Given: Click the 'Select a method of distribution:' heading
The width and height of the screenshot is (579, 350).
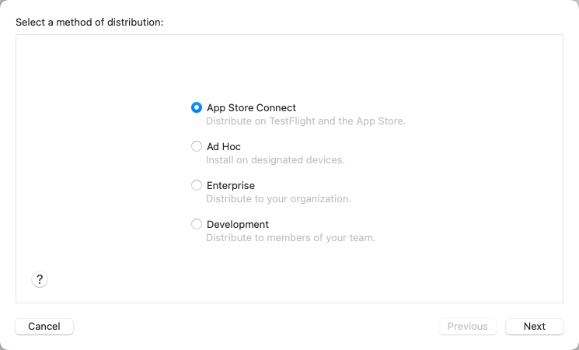Looking at the screenshot, I should [89, 23].
